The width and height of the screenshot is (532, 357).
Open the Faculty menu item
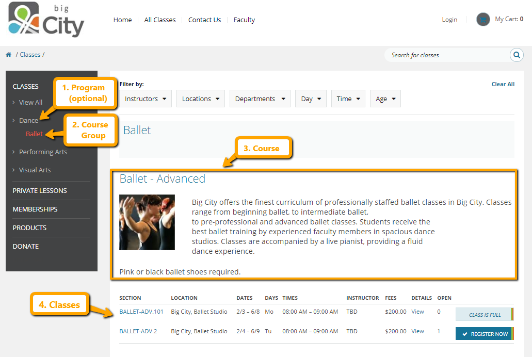point(244,20)
